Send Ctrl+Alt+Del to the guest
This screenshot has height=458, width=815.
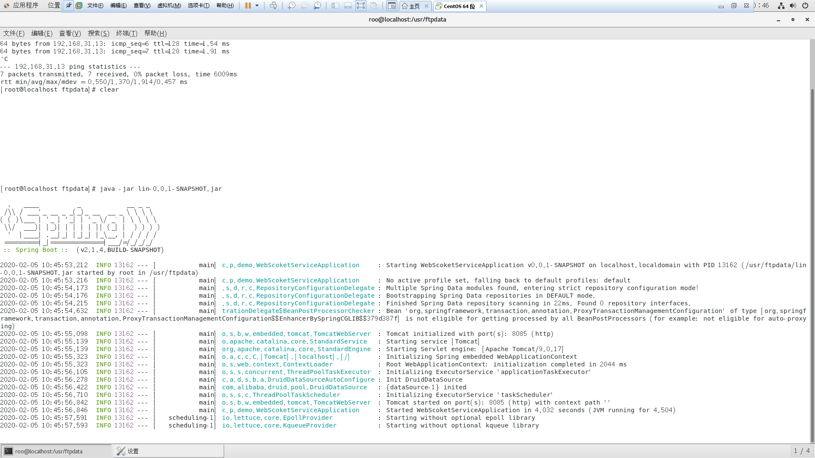[273, 6]
